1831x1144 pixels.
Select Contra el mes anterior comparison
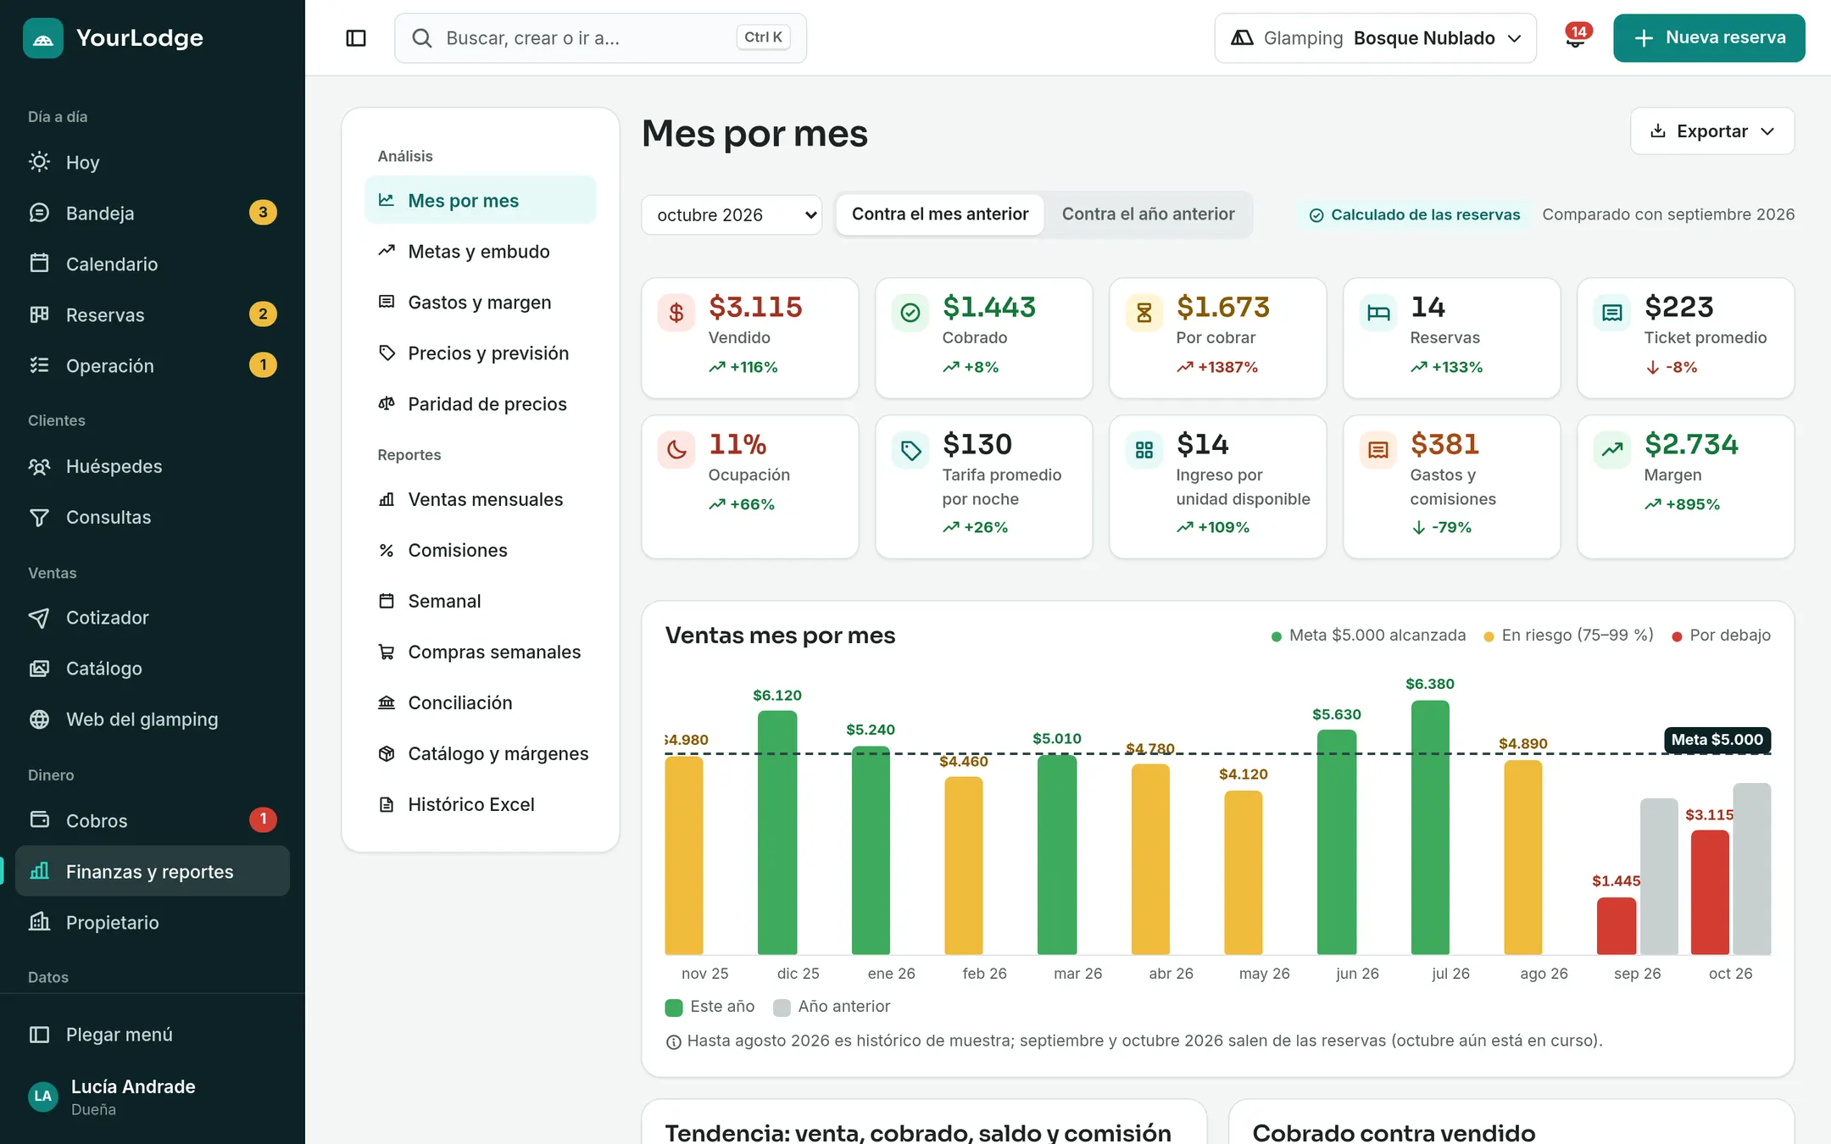pyautogui.click(x=940, y=214)
